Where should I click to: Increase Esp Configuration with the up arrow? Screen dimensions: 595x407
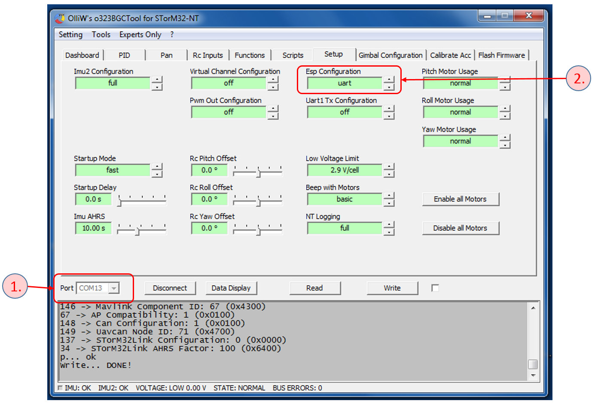pyautogui.click(x=389, y=80)
